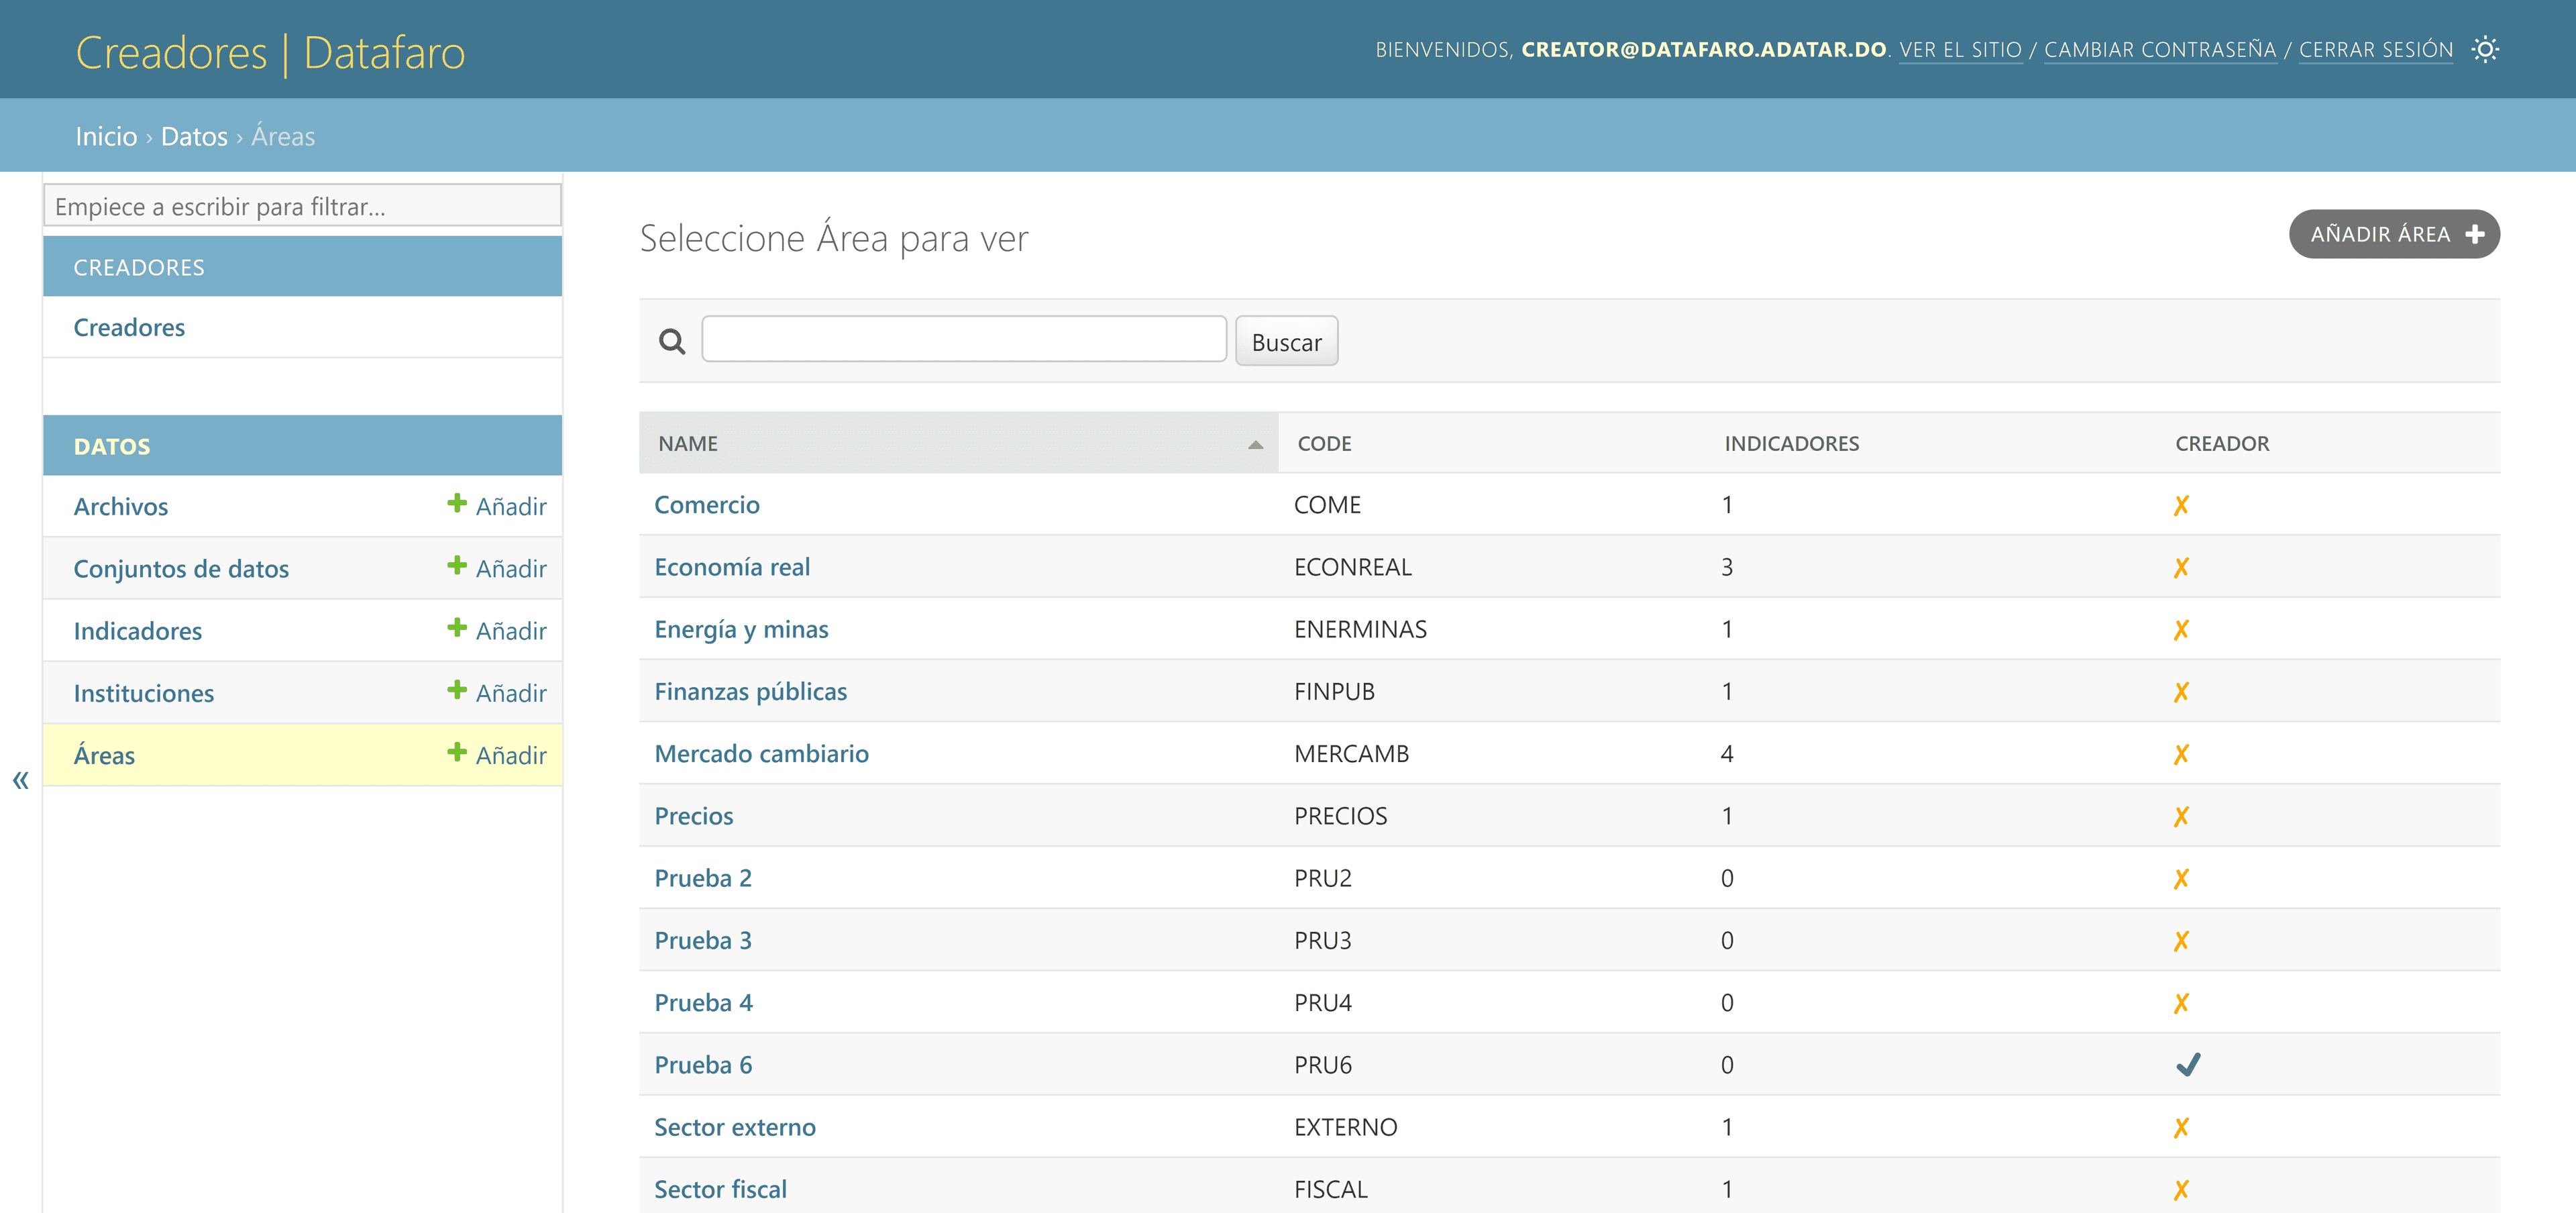Click Cerrar sesión link
Image resolution: width=2576 pixels, height=1213 pixels.
tap(2375, 49)
